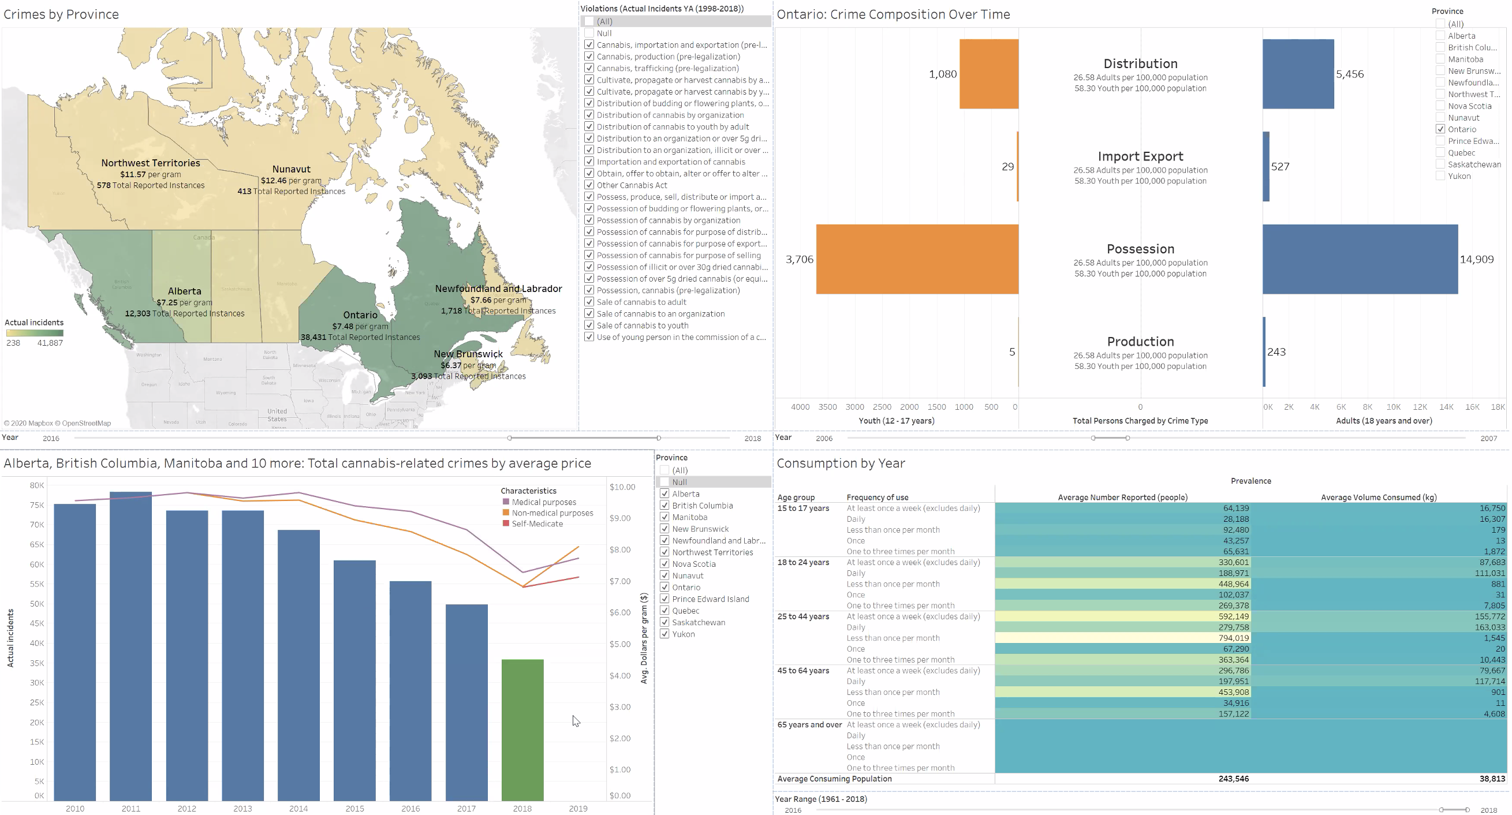Click the 65 years and over age group label
1512x815 pixels.
coord(809,724)
